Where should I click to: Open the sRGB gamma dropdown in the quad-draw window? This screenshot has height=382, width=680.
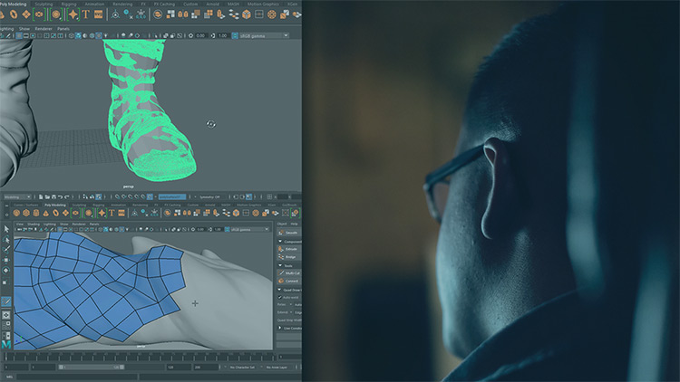250,230
